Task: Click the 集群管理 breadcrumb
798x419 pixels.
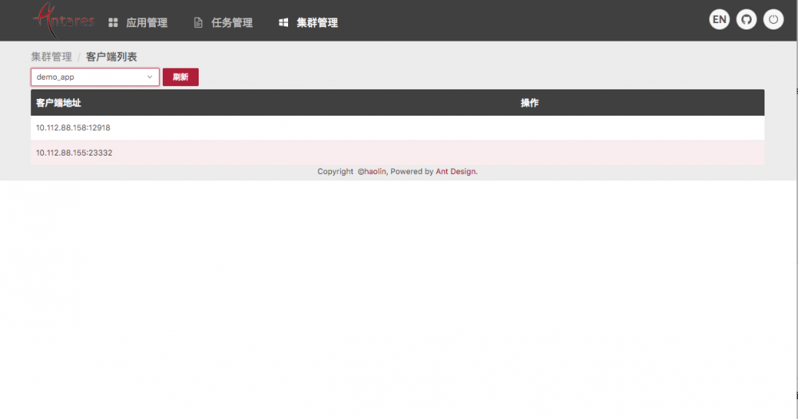Action: click(x=51, y=57)
